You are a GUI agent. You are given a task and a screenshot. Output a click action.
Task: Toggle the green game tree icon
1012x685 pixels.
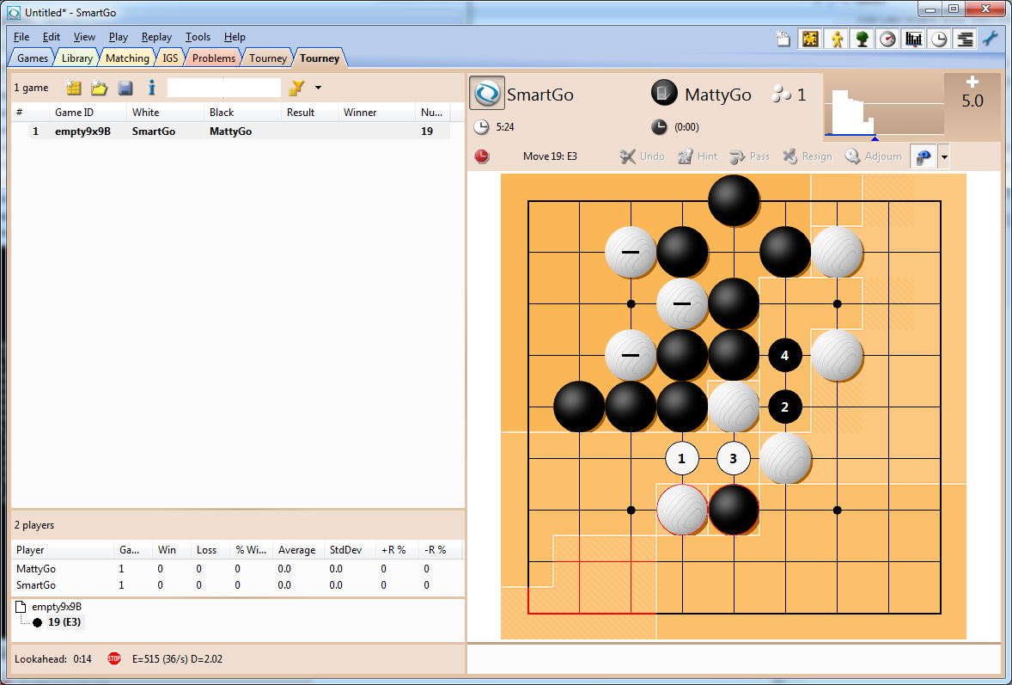[863, 39]
